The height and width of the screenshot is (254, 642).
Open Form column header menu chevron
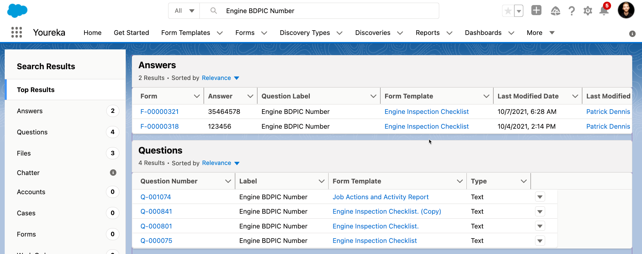click(197, 96)
